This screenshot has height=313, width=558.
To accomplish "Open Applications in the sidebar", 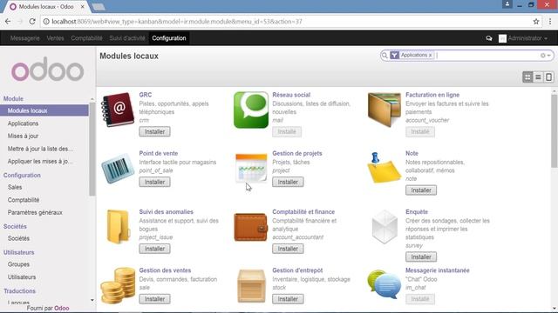I will coord(24,123).
